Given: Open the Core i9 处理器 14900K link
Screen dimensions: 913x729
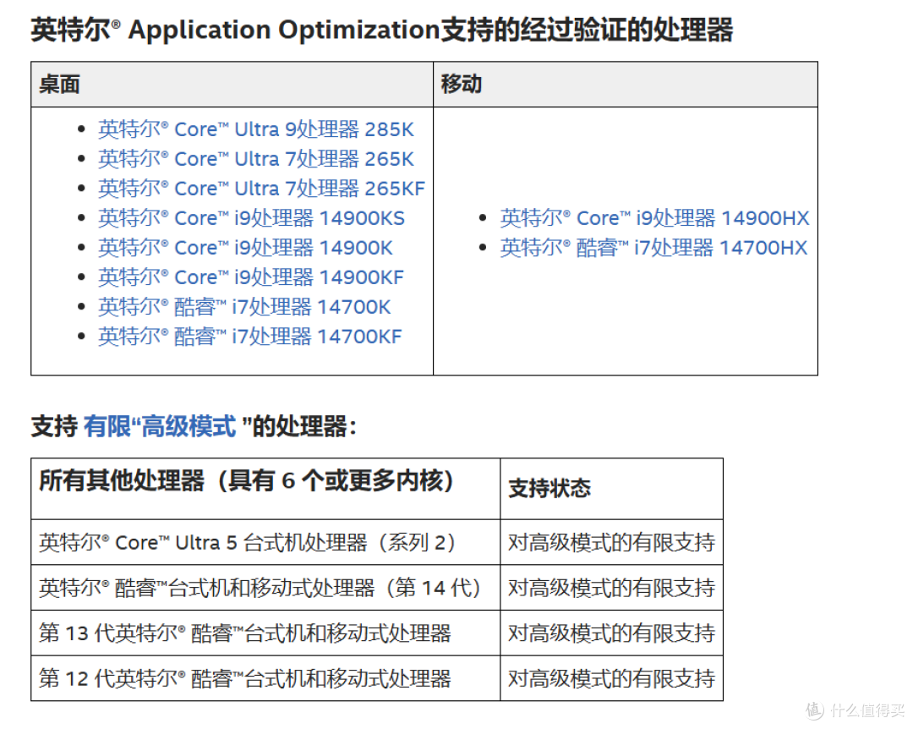Looking at the screenshot, I should [x=245, y=249].
